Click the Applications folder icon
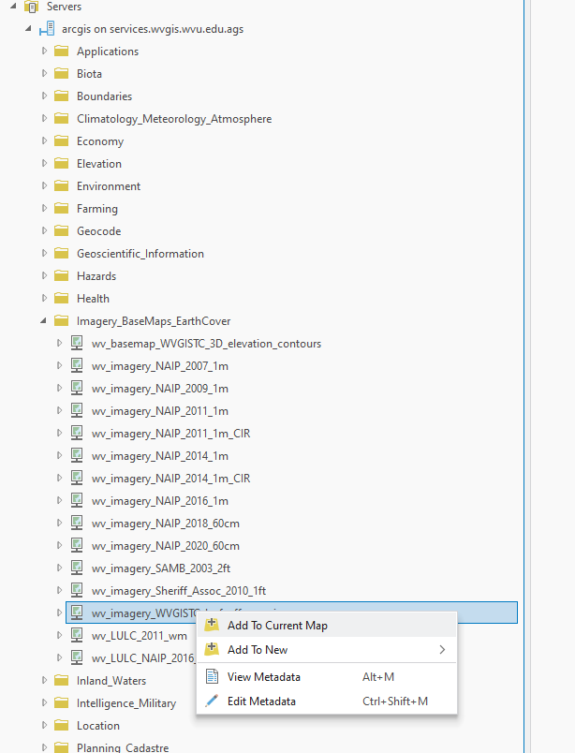Screen dimensions: 575x753 62,51
